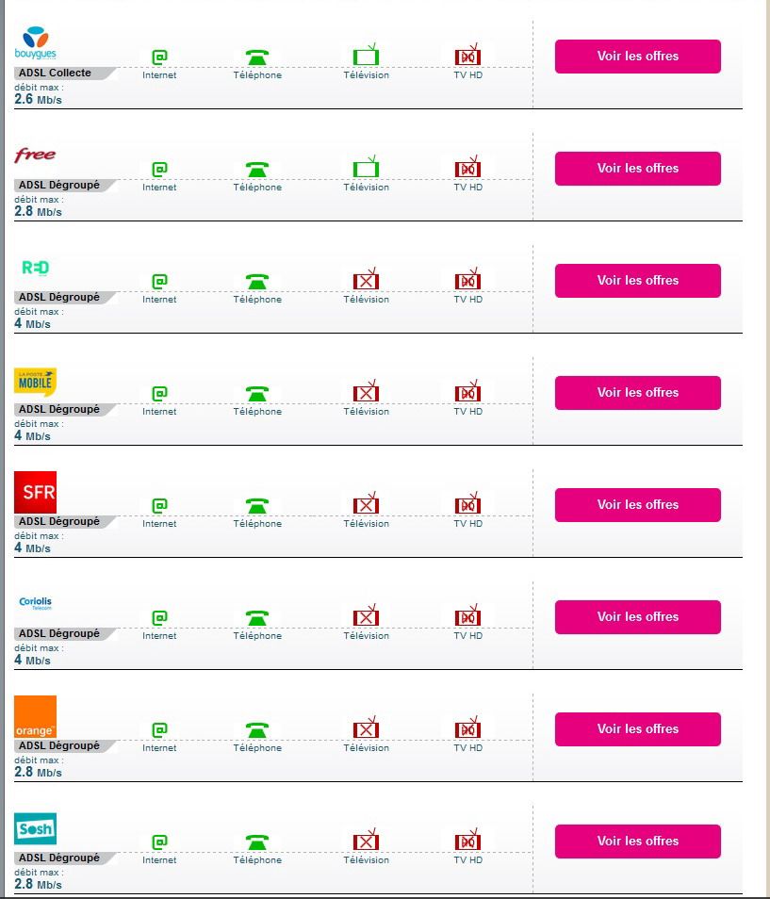The height and width of the screenshot is (899, 770).
Task: See La Poste Mobile offers button
Action: point(637,393)
